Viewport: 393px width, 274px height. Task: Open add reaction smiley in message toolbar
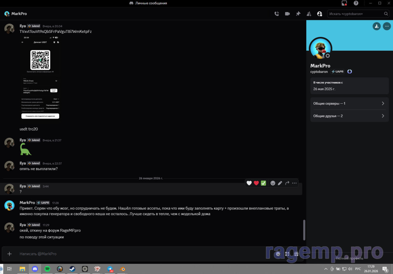(x=273, y=183)
